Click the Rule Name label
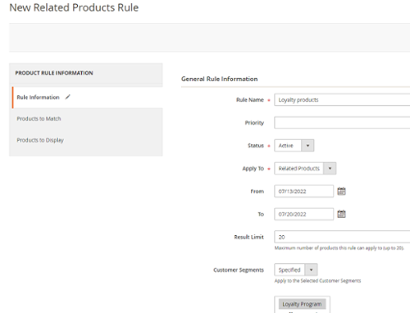This screenshot has width=410, height=313. pos(250,100)
